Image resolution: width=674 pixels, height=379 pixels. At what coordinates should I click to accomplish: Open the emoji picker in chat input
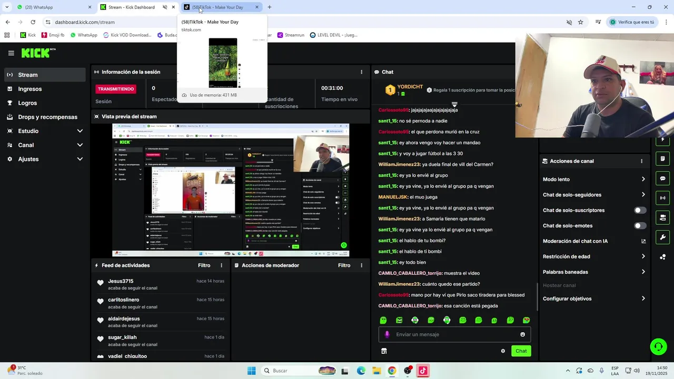[522, 334]
